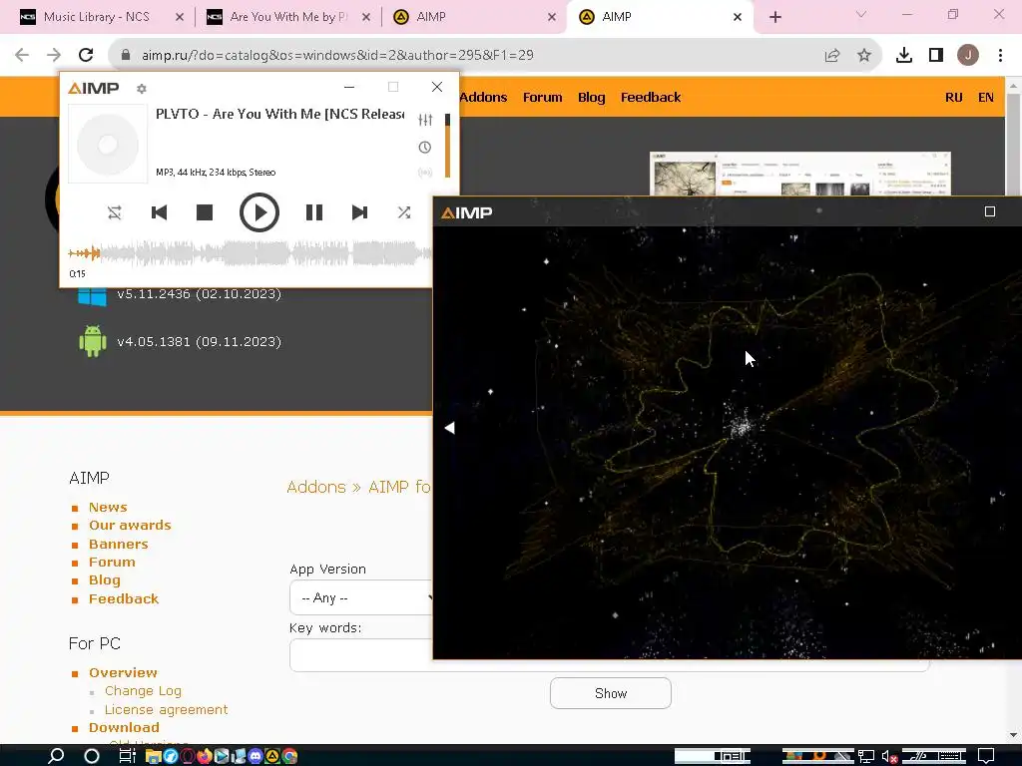Click the Show button
The height and width of the screenshot is (766, 1022).
(611, 694)
